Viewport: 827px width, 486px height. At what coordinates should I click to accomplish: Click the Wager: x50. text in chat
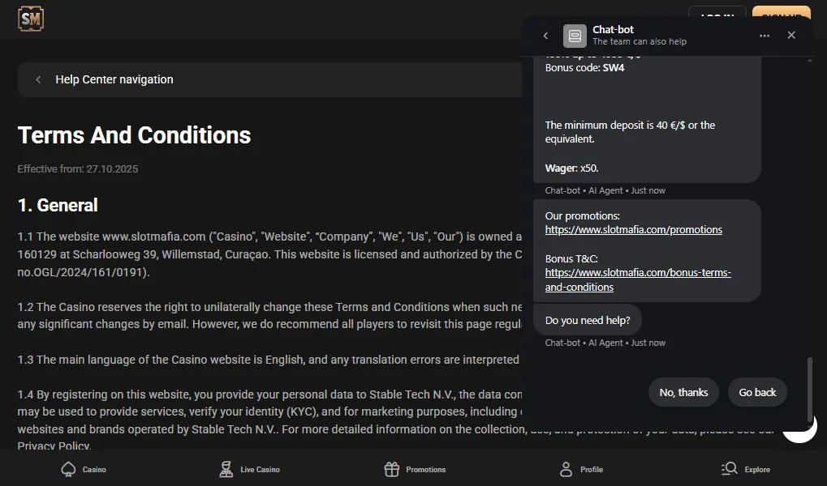571,168
